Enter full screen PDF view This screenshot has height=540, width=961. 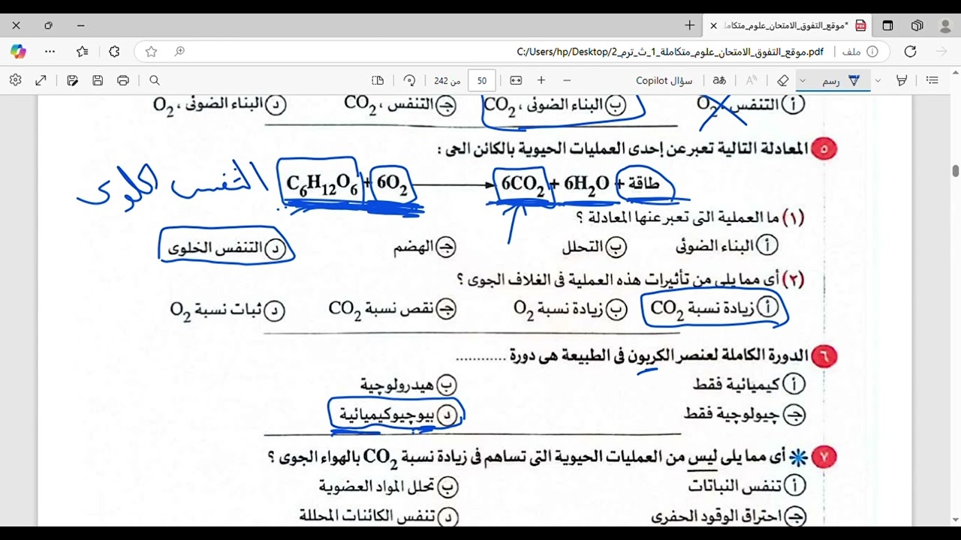(41, 80)
